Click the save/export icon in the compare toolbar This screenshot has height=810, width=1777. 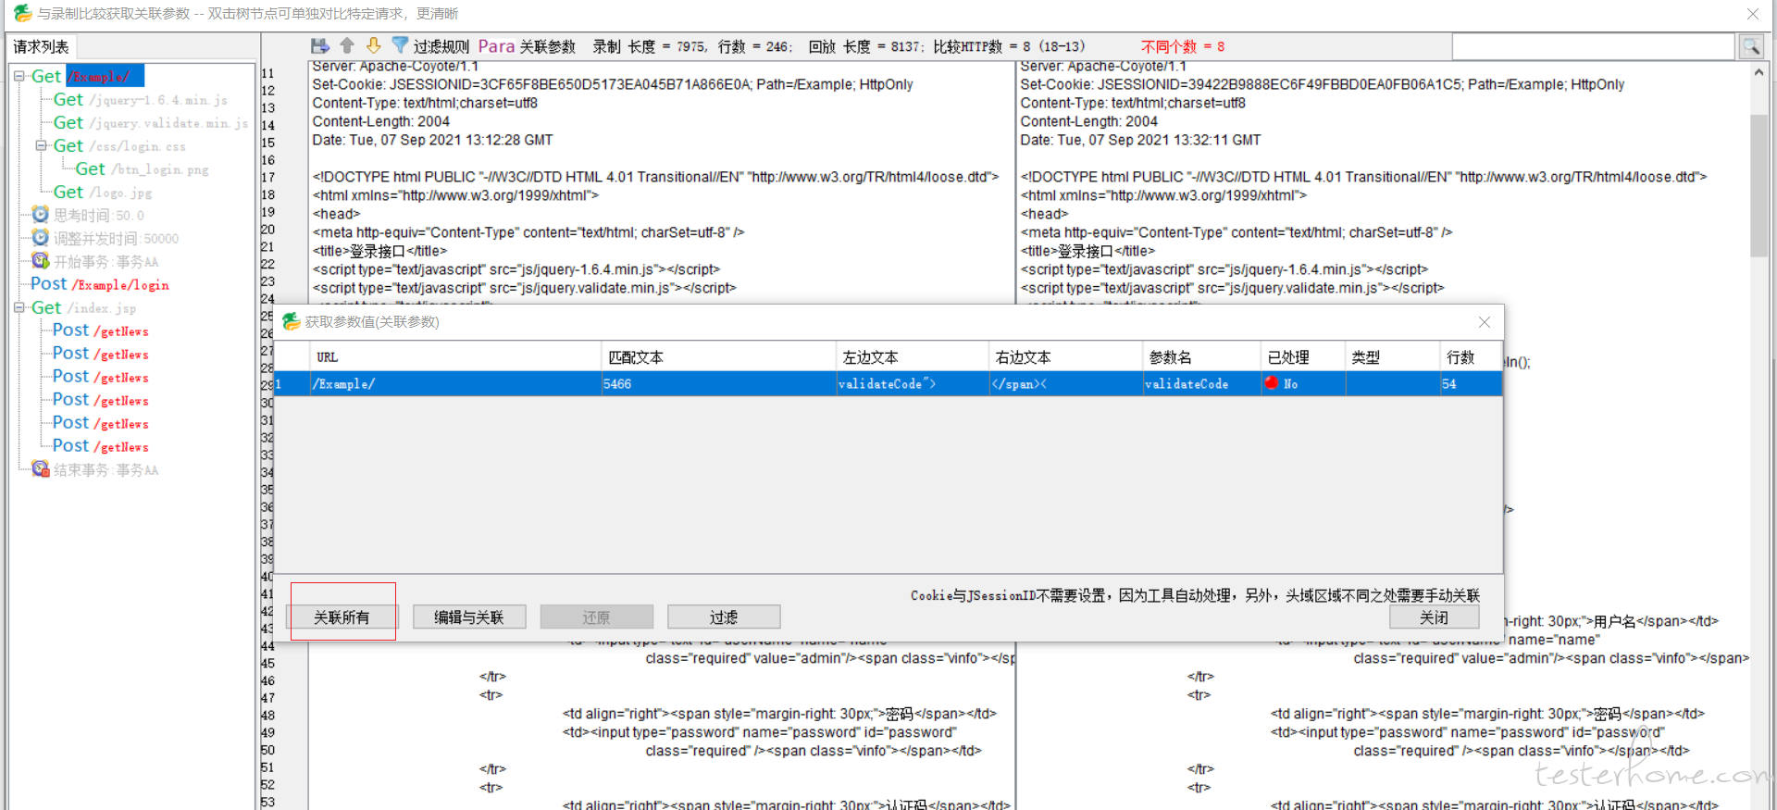[x=320, y=45]
